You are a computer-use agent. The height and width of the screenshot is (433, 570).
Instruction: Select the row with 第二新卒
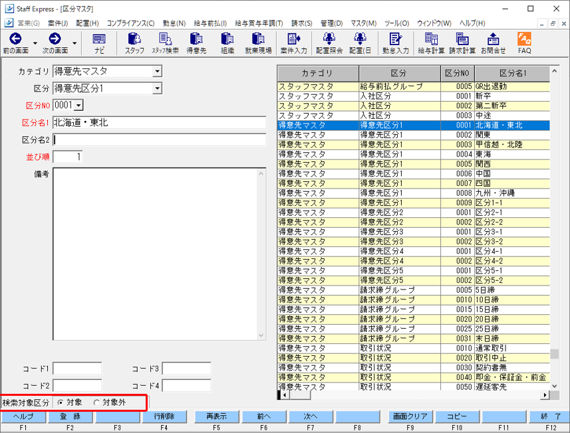(414, 106)
